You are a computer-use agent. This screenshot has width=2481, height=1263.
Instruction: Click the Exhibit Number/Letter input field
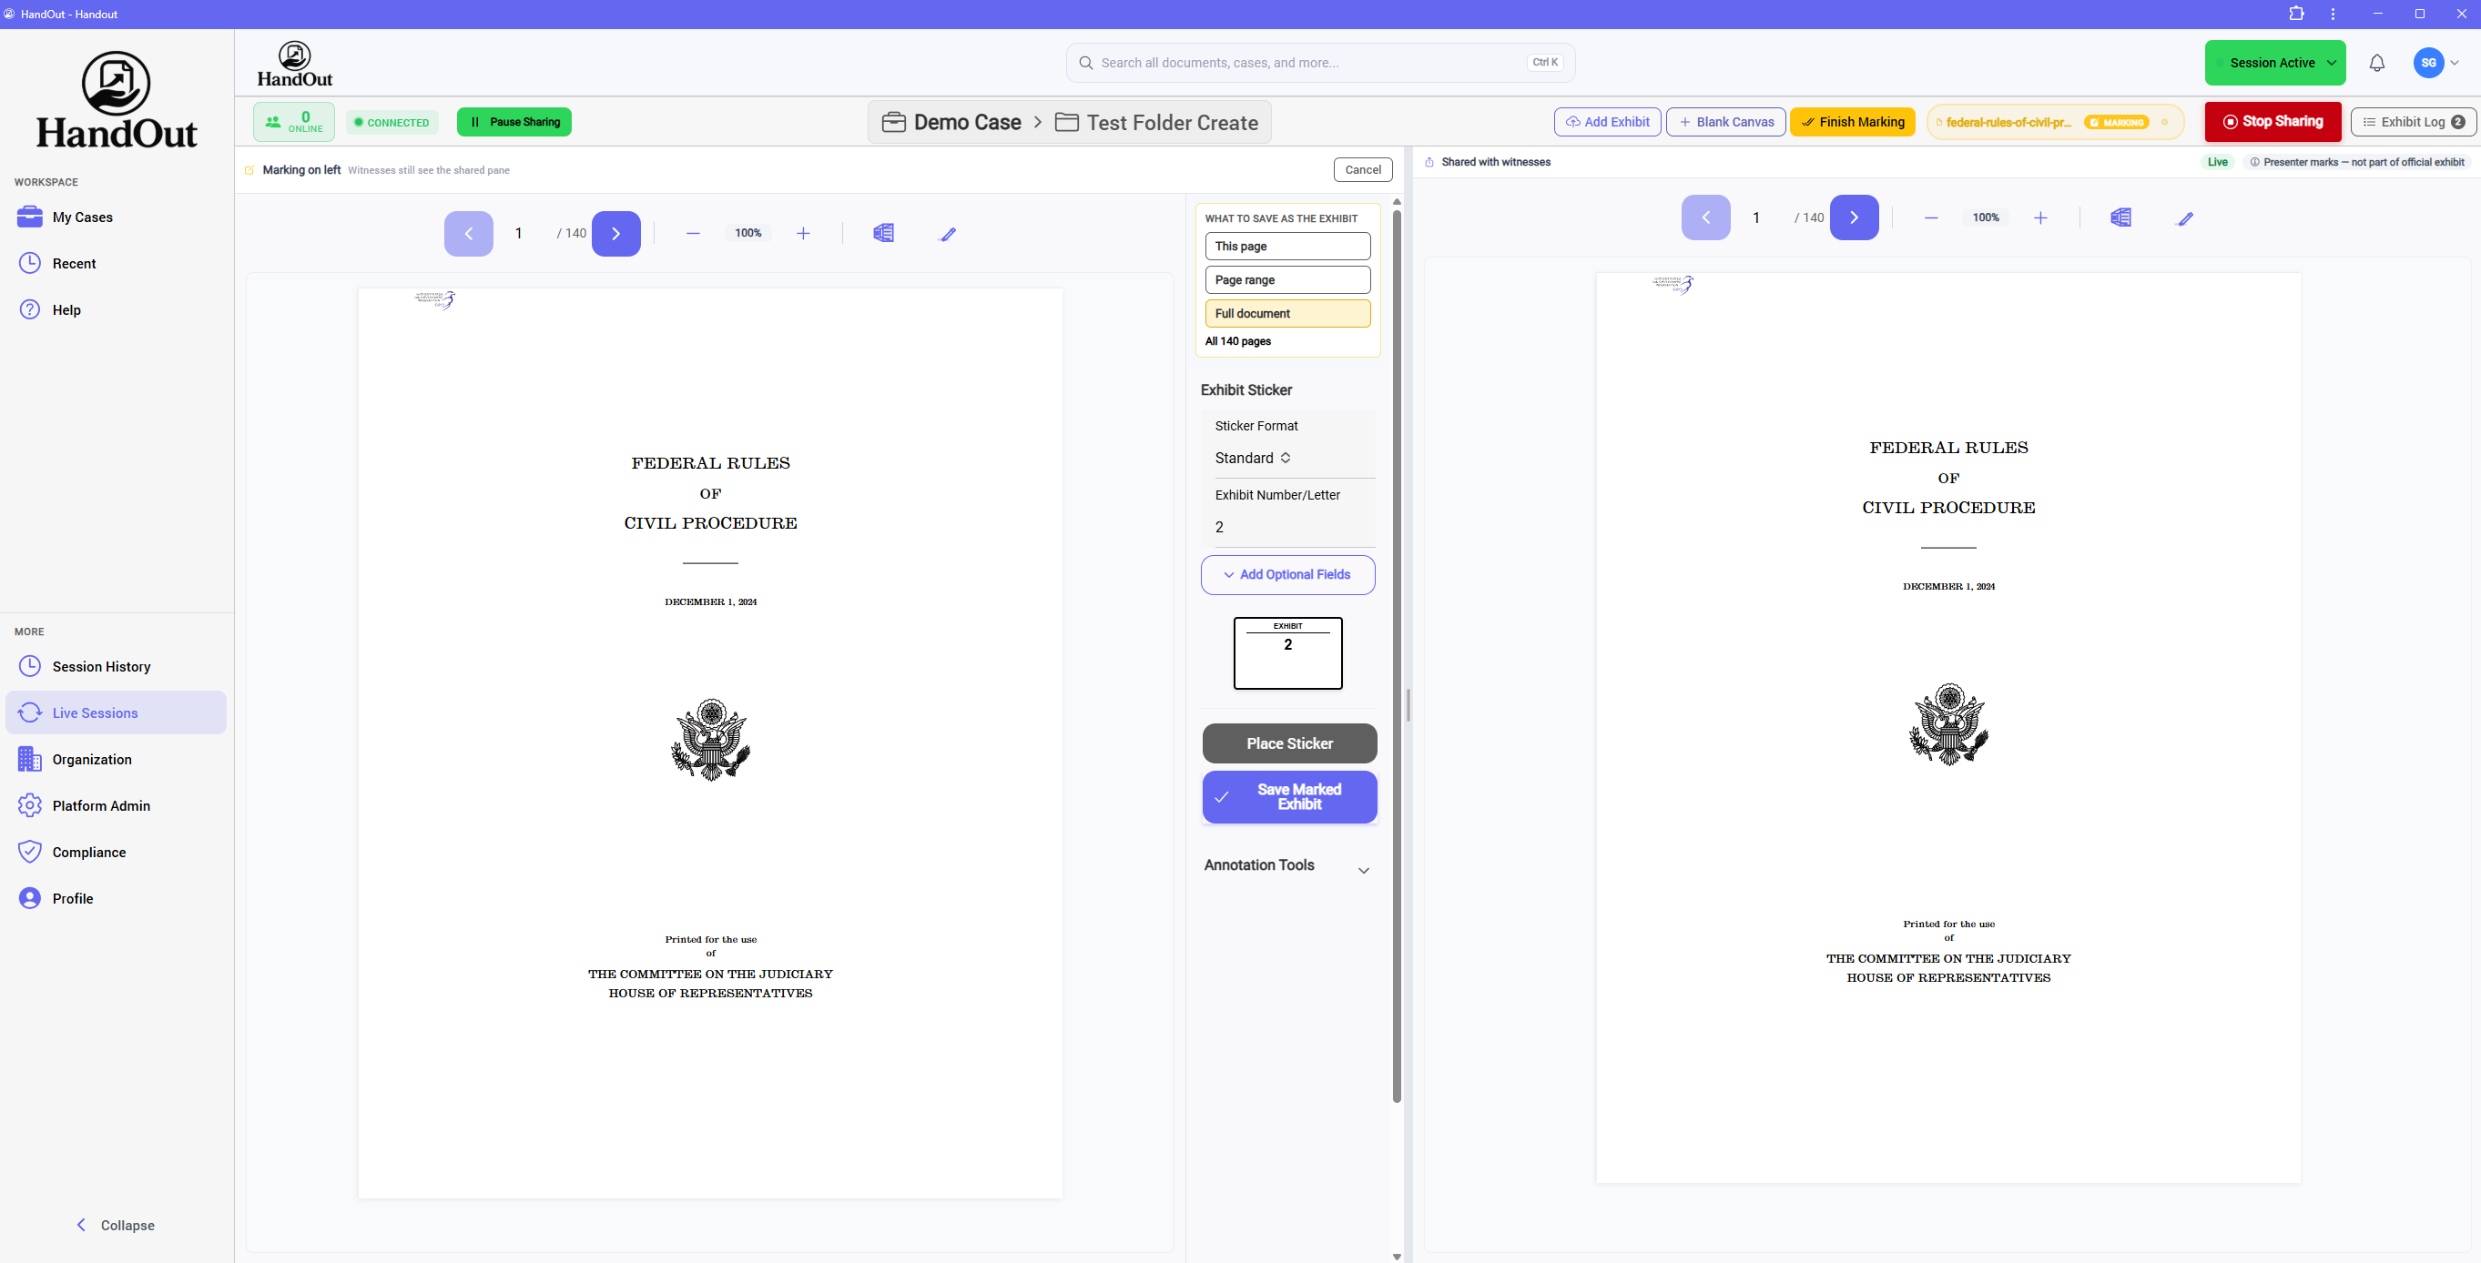[1293, 527]
